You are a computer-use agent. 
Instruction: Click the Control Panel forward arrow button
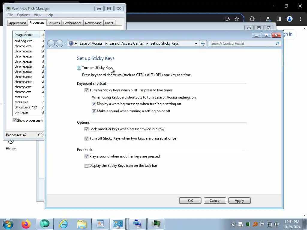point(59,43)
